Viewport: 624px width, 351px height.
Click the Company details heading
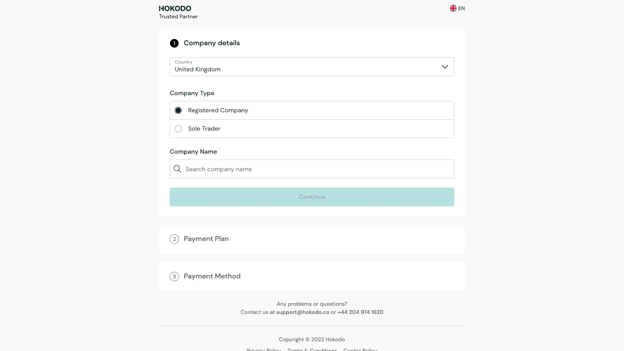212,43
